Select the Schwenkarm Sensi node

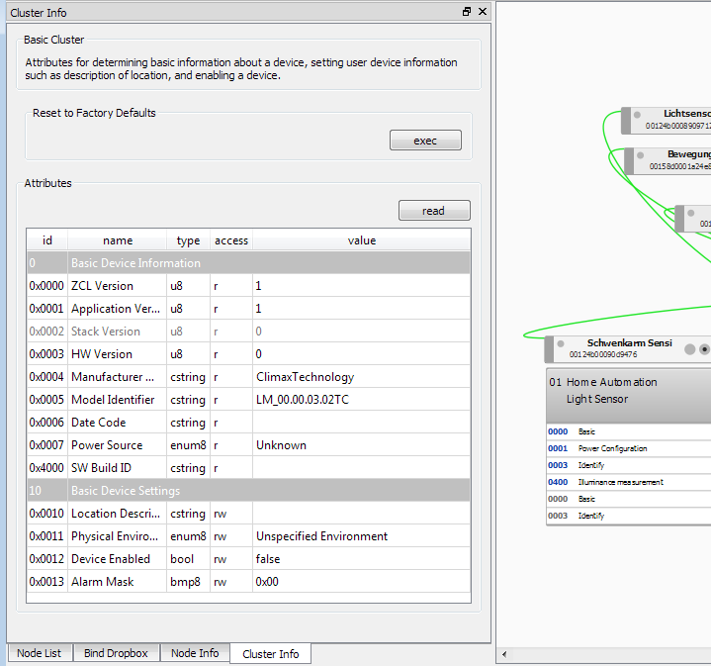(x=630, y=348)
